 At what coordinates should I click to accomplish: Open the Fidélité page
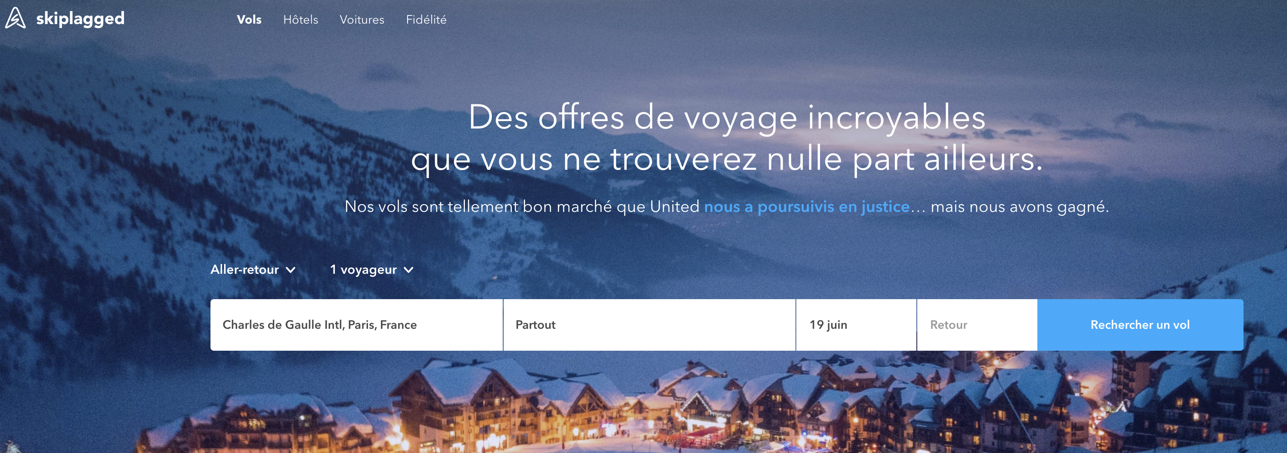426,19
